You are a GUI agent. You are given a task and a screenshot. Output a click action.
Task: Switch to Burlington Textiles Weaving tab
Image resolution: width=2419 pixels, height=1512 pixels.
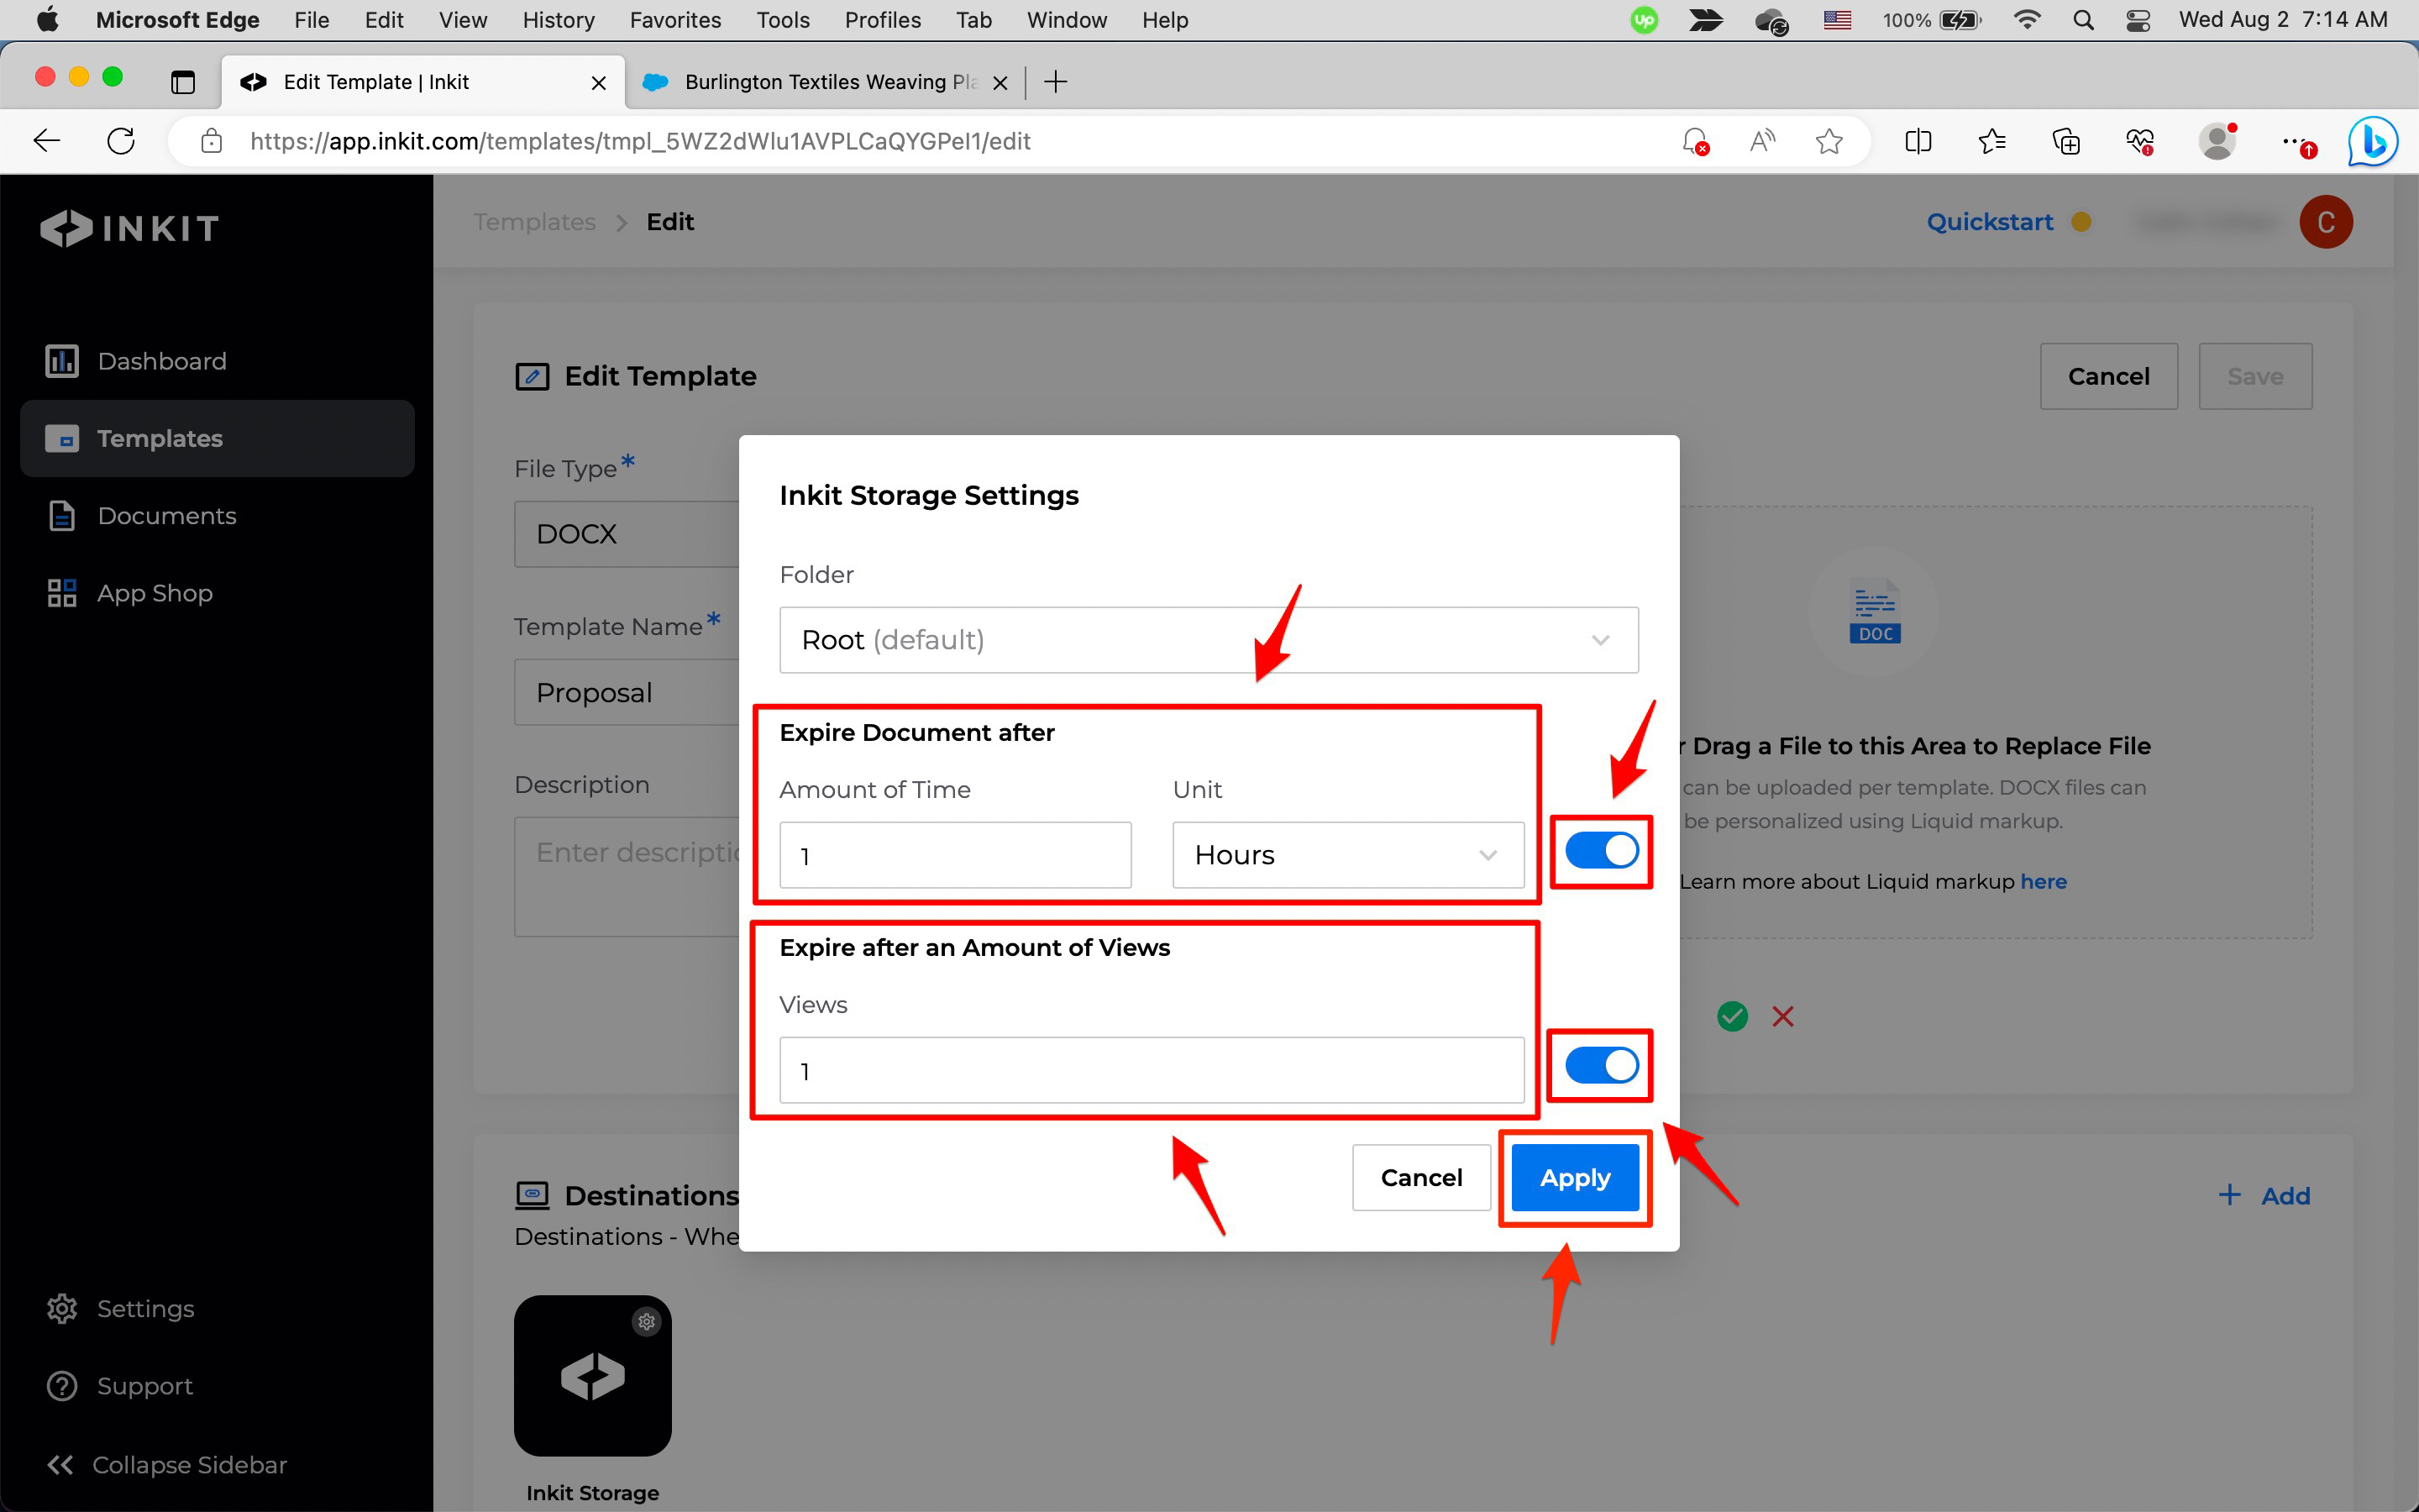click(826, 82)
